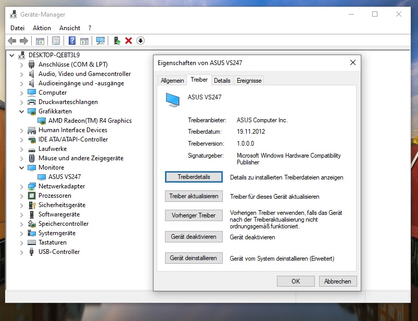Click the blue Help question mark icon
The image size is (418, 321).
click(72, 41)
